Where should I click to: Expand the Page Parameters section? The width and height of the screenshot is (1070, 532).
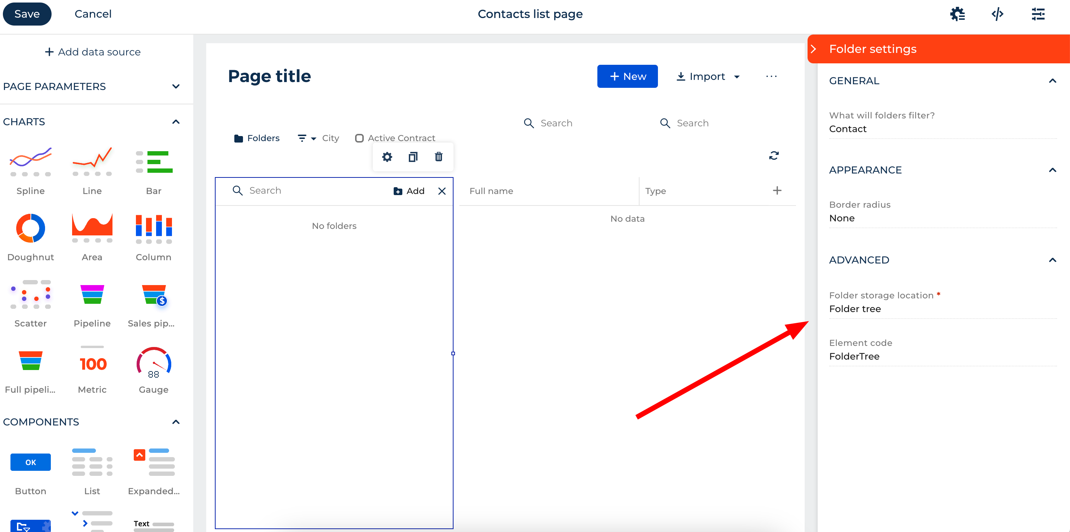[176, 86]
